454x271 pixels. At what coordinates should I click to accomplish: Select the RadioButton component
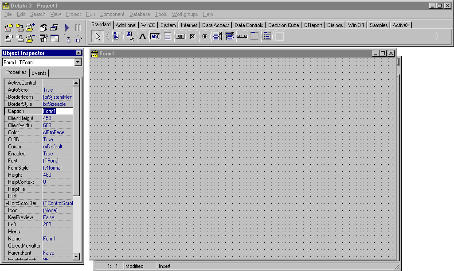click(x=205, y=36)
